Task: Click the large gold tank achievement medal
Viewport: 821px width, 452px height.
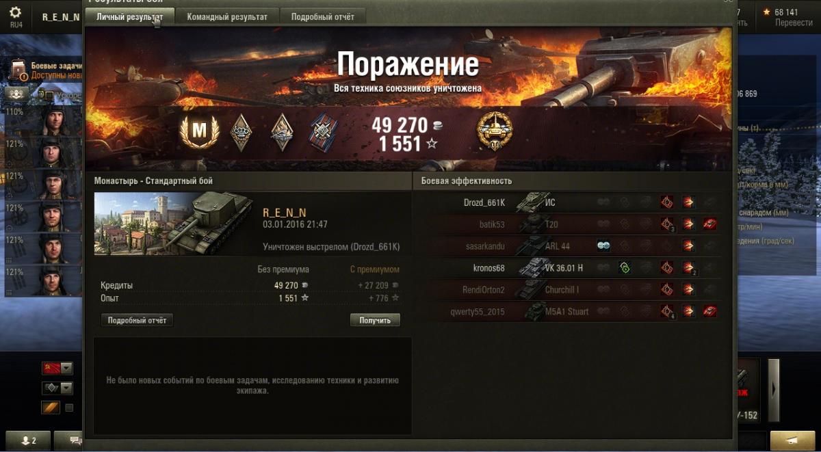Action: 495,131
